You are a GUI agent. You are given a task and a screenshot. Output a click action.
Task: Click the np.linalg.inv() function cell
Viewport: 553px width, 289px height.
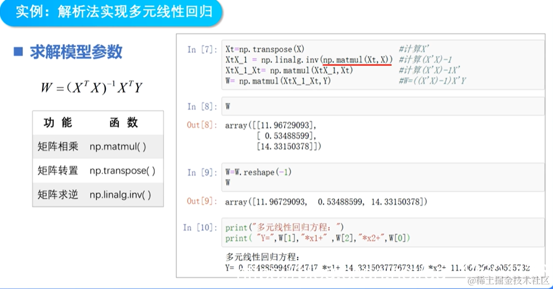click(120, 194)
